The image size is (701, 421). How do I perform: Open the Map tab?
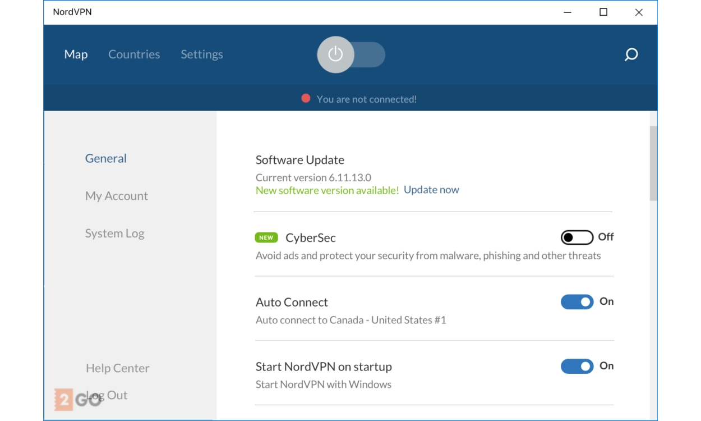76,54
